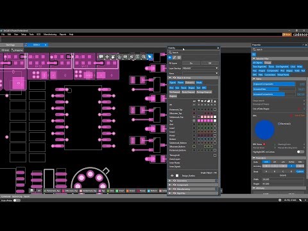Select the display view icon in Visibility panel

(179, 58)
